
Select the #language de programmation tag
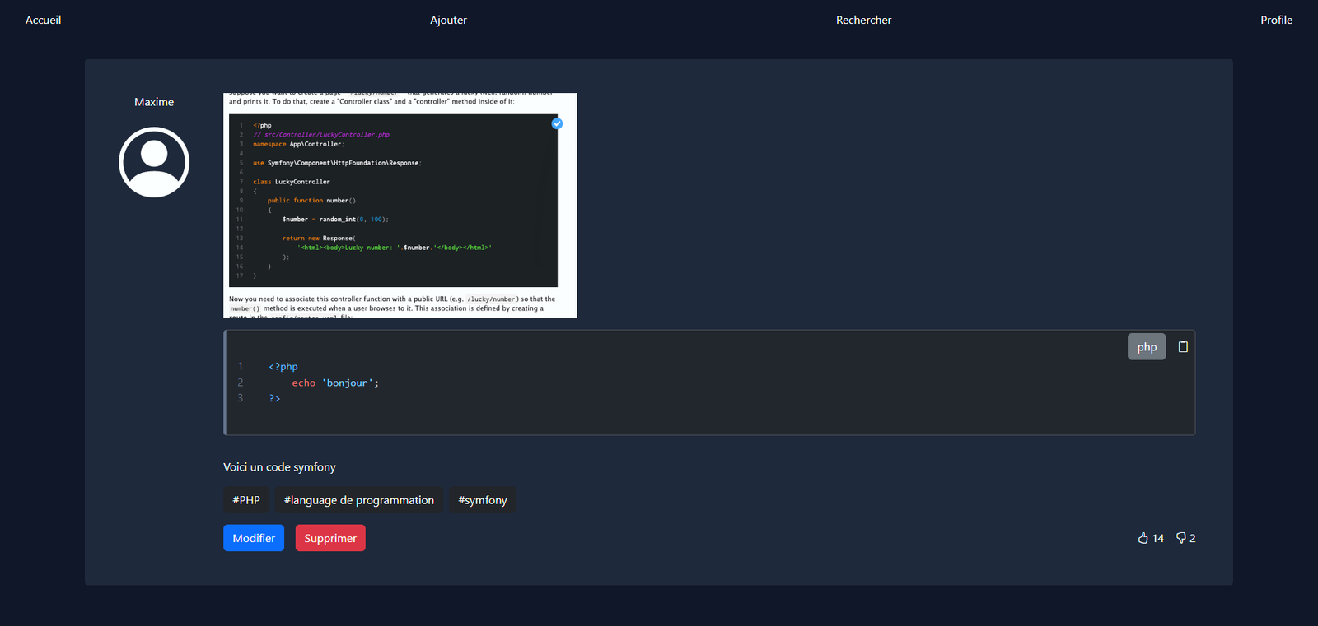click(x=359, y=500)
